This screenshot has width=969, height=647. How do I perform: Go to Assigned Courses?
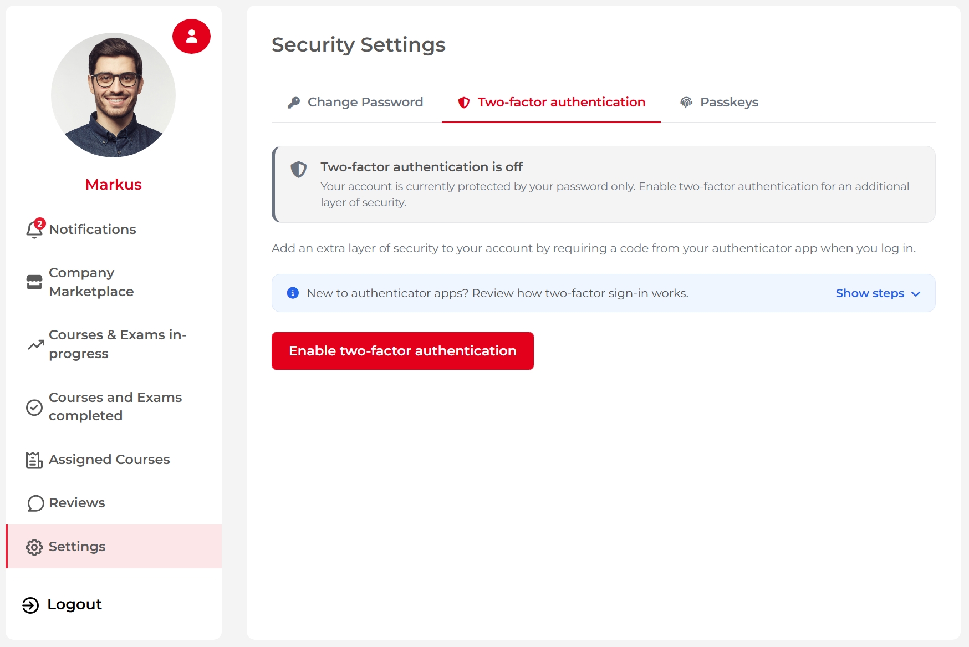(114, 460)
